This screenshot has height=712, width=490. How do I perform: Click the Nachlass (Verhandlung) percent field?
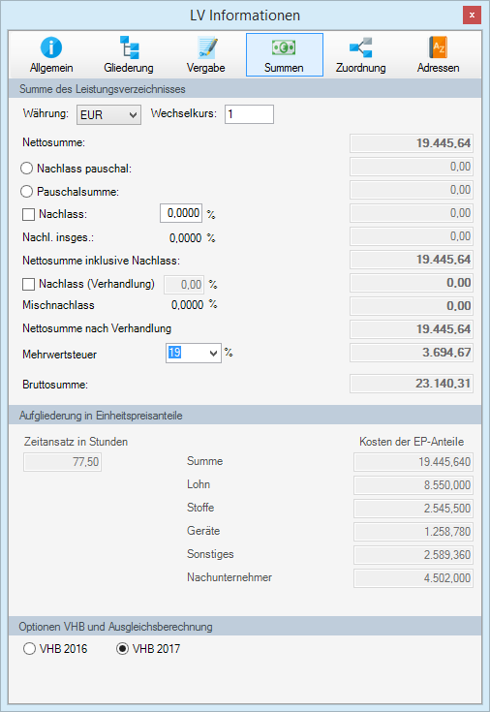pos(184,284)
